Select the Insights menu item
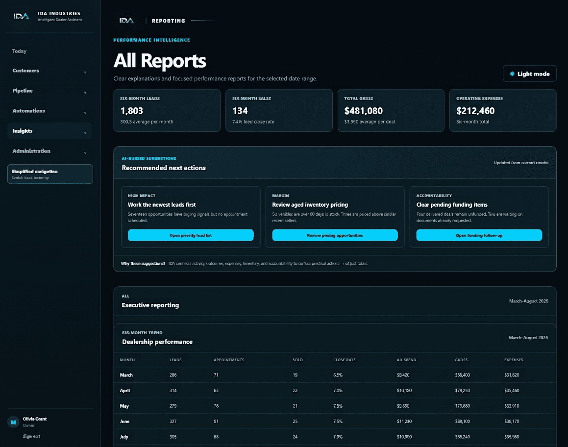The image size is (568, 447). coord(49,131)
